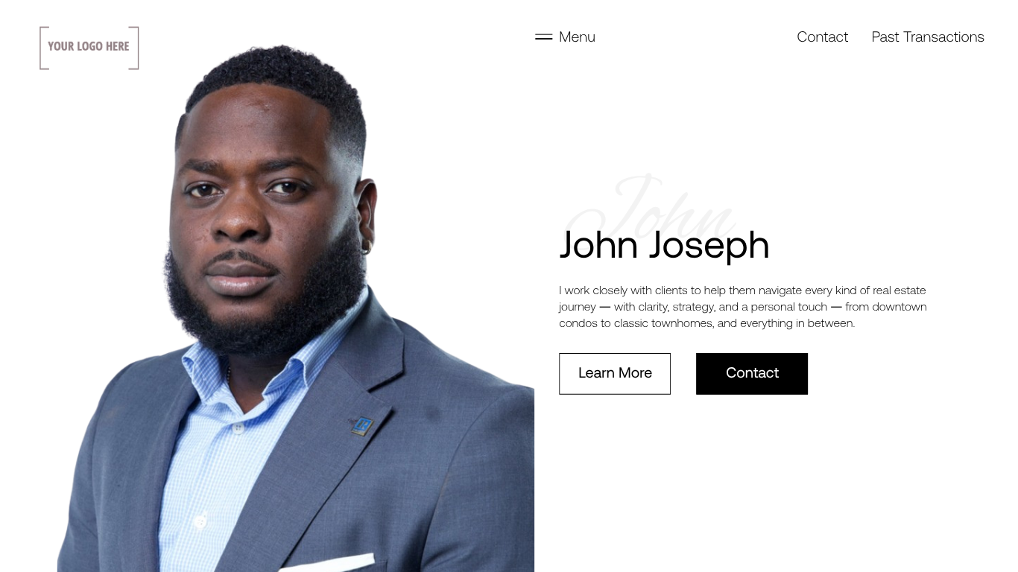Click the 'I work closely with clients' line
The width and height of the screenshot is (1018, 572).
point(742,290)
